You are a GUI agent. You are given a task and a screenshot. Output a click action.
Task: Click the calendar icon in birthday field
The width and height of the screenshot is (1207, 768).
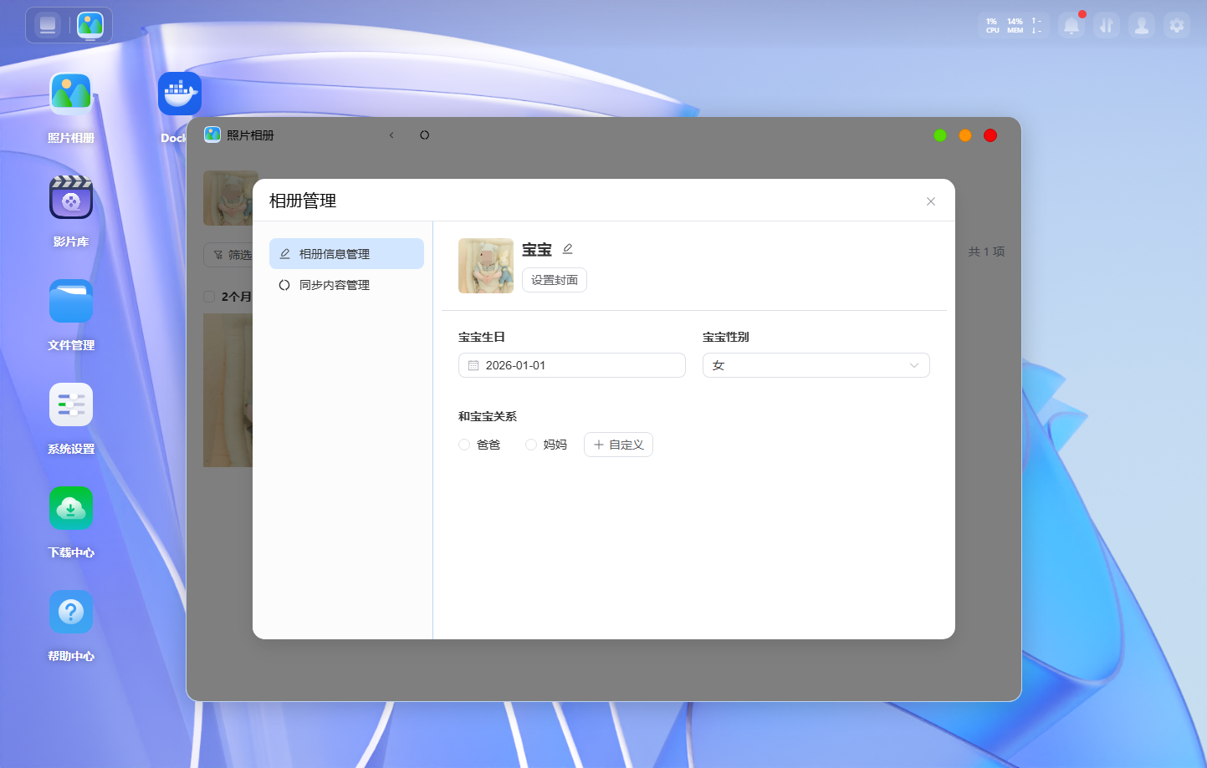tap(473, 365)
